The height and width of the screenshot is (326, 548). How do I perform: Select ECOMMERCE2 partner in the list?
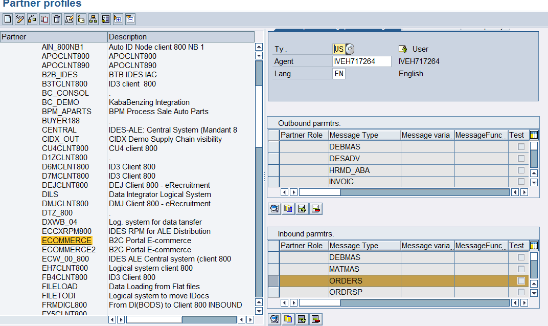click(x=68, y=250)
